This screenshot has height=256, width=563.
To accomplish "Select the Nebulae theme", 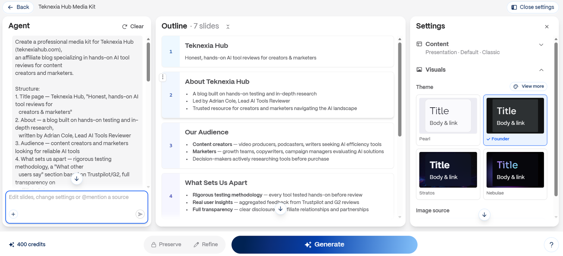I will 515,174.
